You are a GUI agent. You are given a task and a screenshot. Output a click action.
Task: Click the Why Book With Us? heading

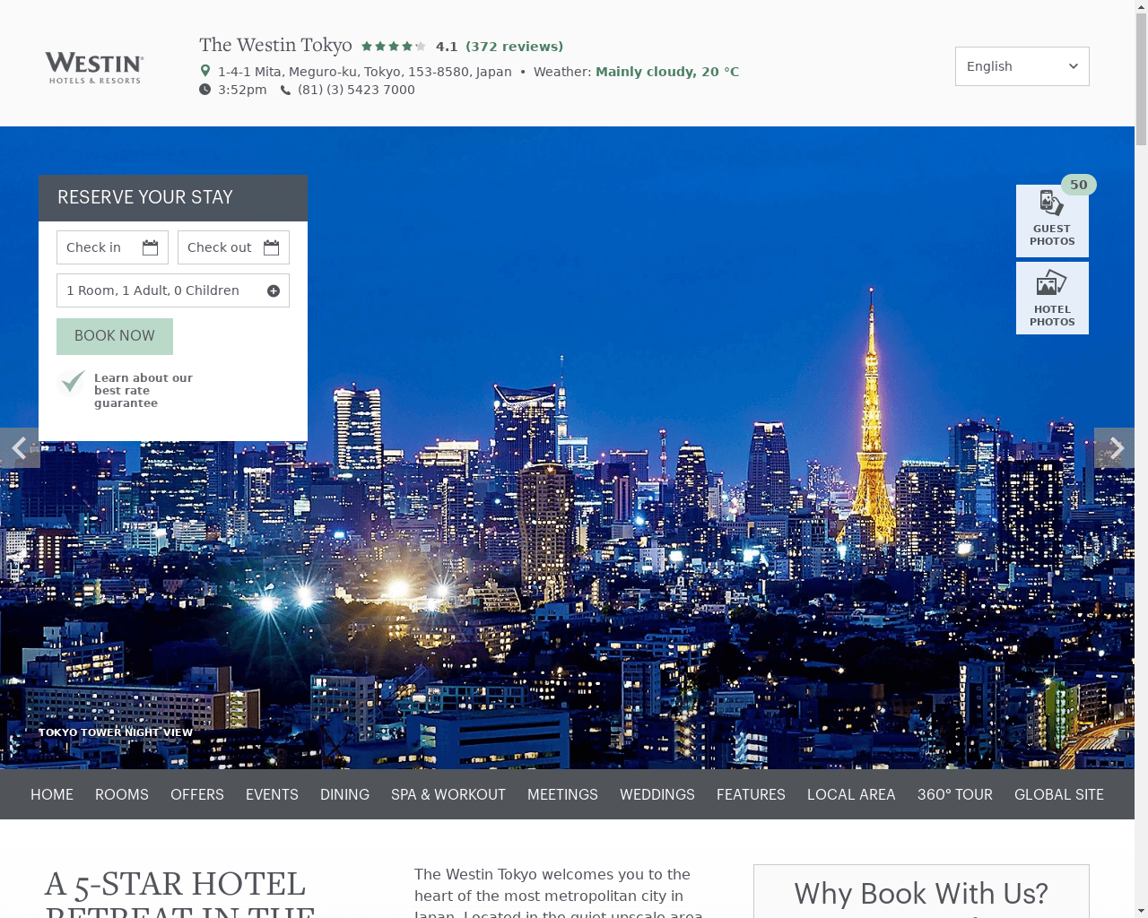tap(921, 894)
